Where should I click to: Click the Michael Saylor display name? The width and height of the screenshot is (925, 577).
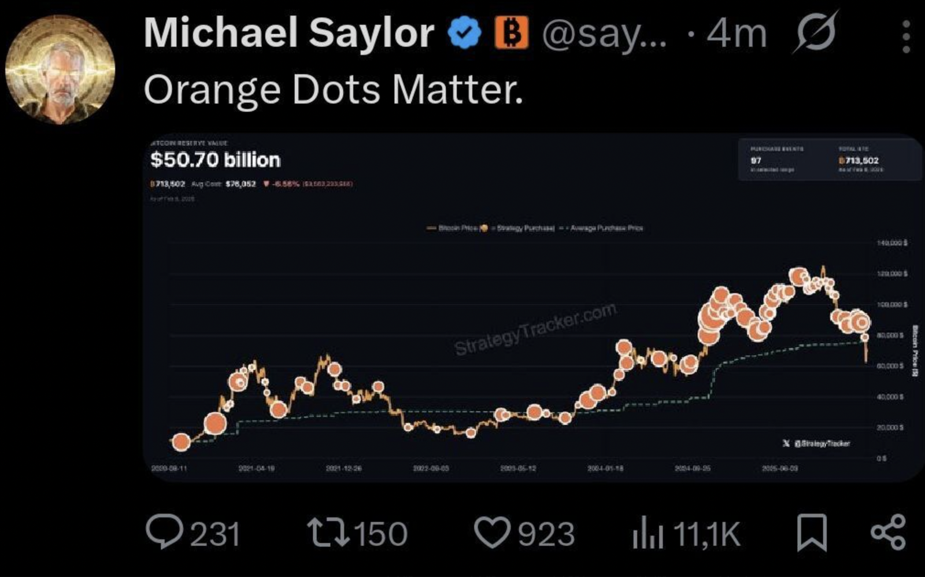288,33
